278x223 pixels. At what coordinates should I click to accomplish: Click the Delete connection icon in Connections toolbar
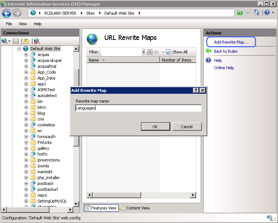[37, 41]
